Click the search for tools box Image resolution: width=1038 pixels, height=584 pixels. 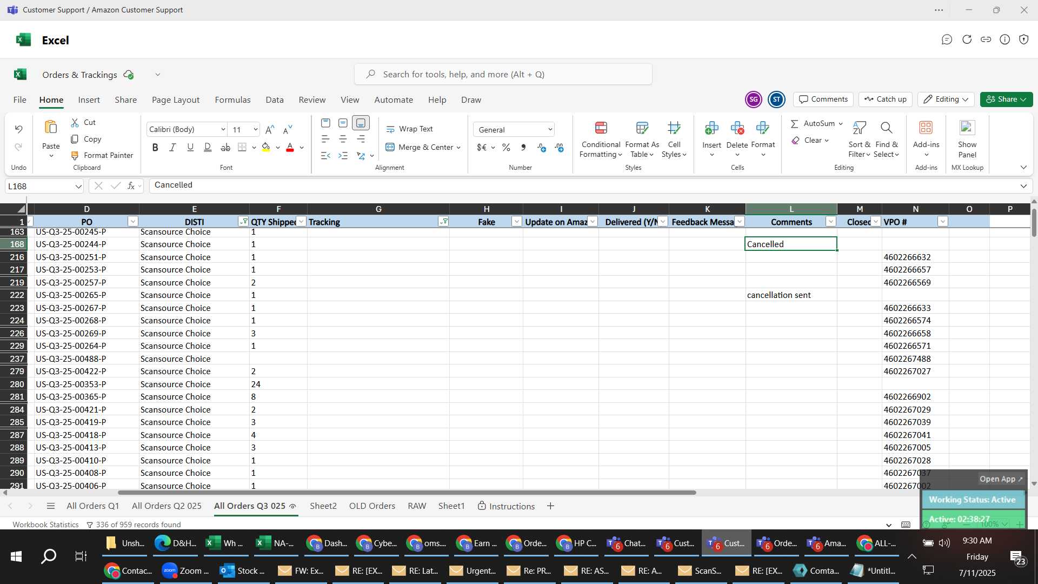coord(503,75)
